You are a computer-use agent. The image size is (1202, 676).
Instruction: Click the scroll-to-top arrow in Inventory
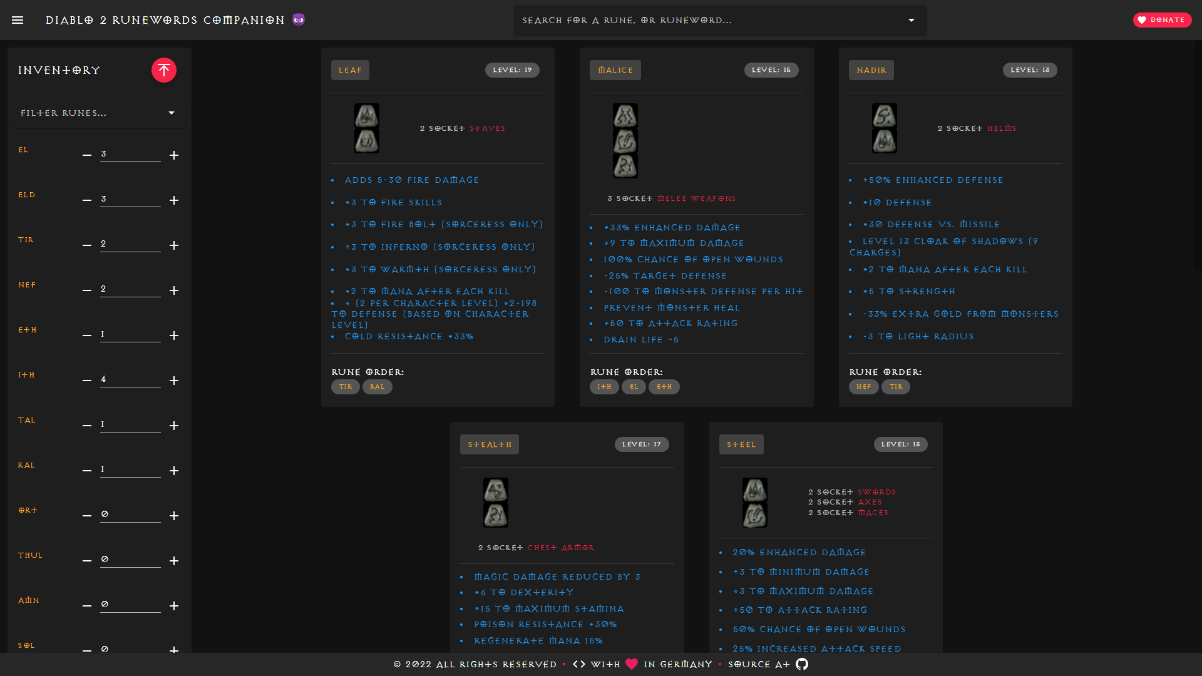pyautogui.click(x=164, y=70)
